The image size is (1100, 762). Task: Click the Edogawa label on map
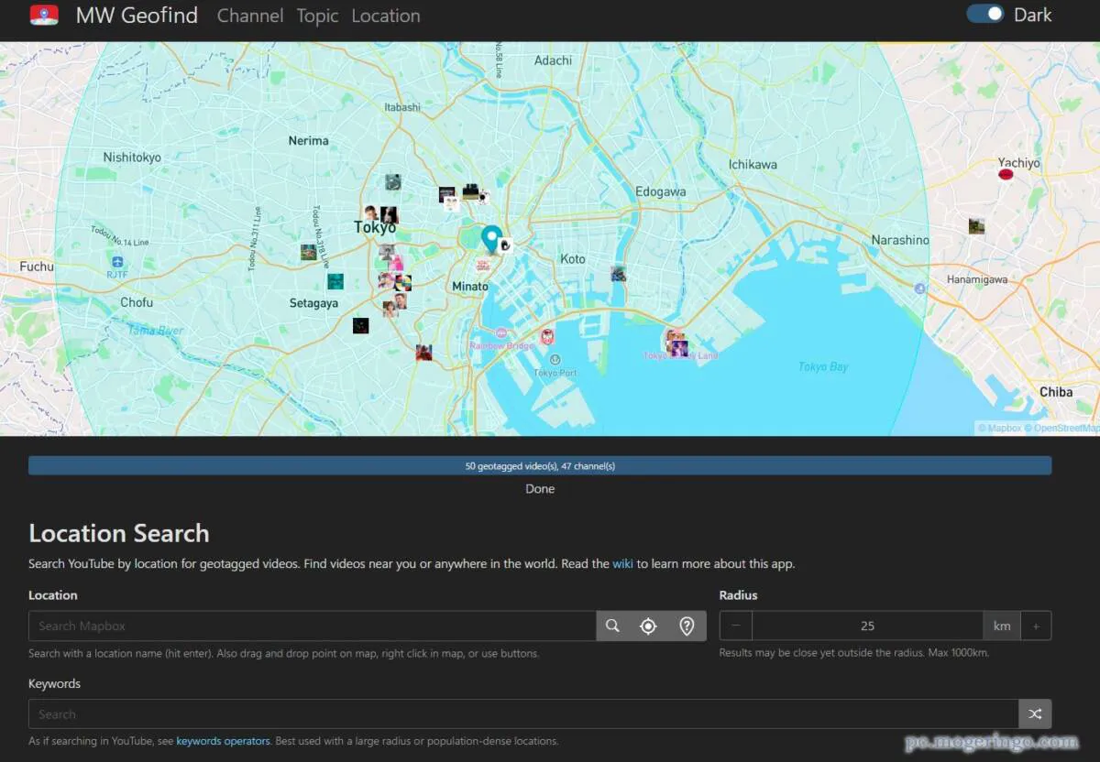(661, 192)
